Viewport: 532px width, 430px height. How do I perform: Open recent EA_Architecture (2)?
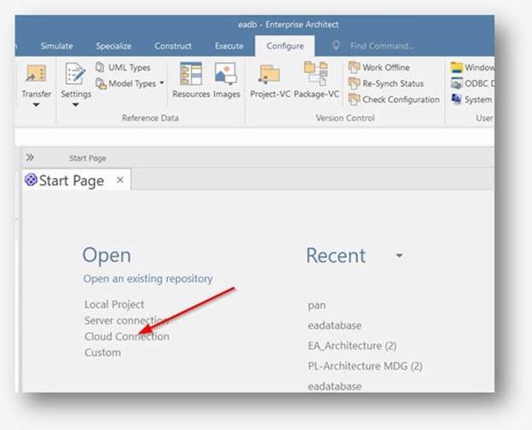[352, 346]
